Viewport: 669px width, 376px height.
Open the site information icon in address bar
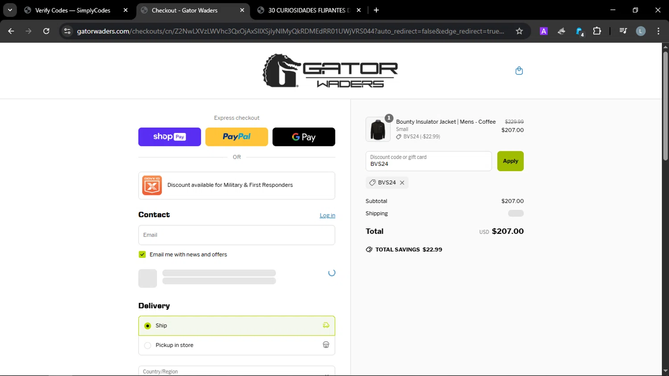click(67, 31)
